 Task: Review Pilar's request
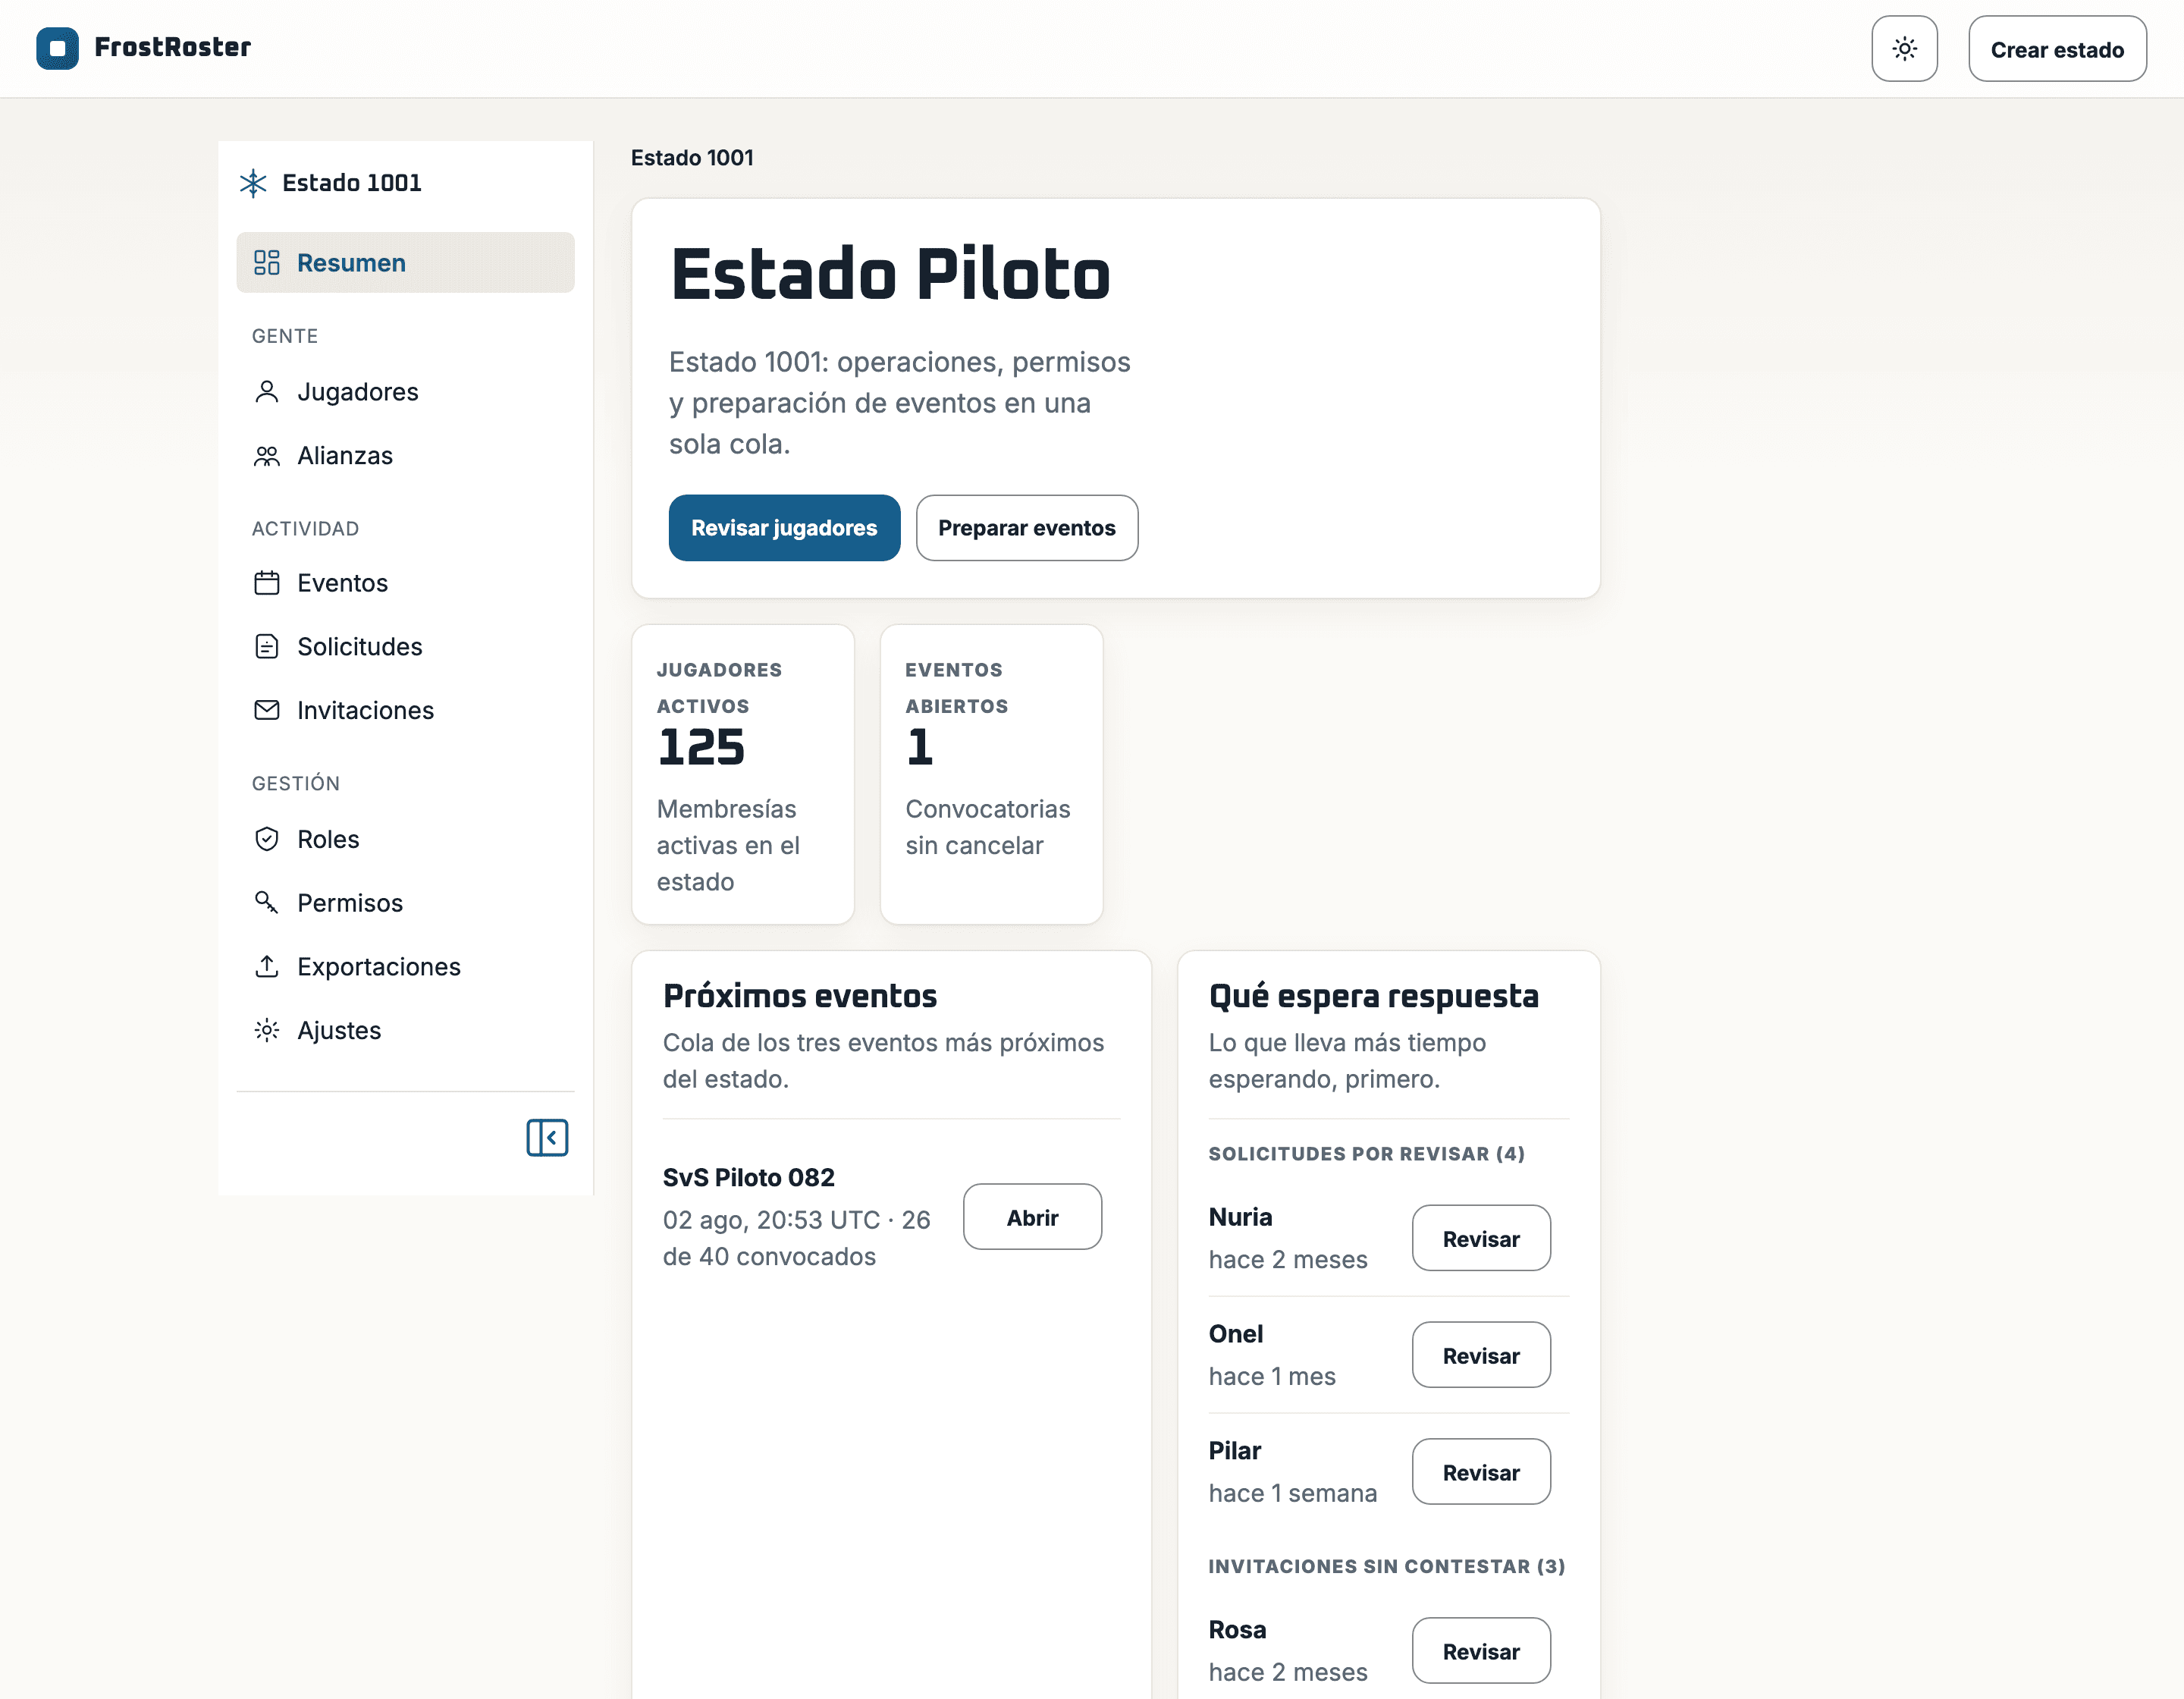[x=1481, y=1473]
